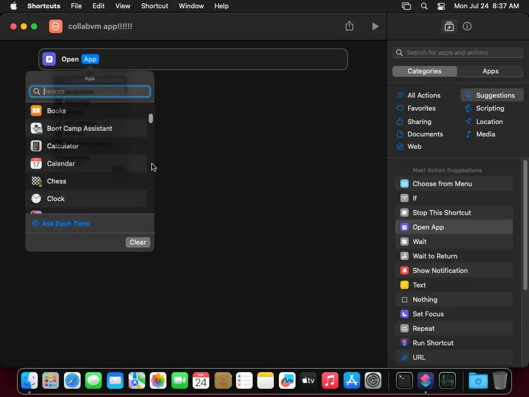Open Favorites category
Image resolution: width=529 pixels, height=397 pixels.
[x=416, y=108]
